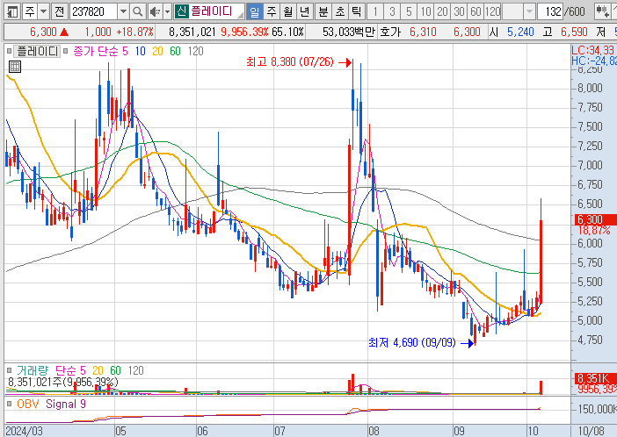The height and width of the screenshot is (437, 617).
Task: Click open price 5,240 in quote bar
Action: click(x=520, y=32)
